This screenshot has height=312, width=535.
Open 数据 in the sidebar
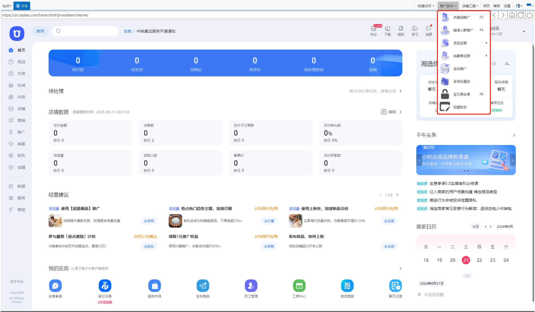tap(17, 186)
